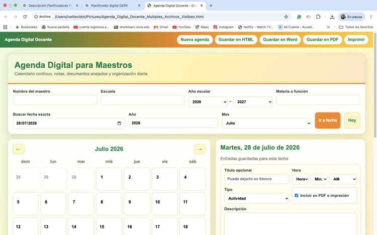Viewport: 377px width, 235px height.
Task: Select day 15 in the calendar
Action: tap(109, 226)
